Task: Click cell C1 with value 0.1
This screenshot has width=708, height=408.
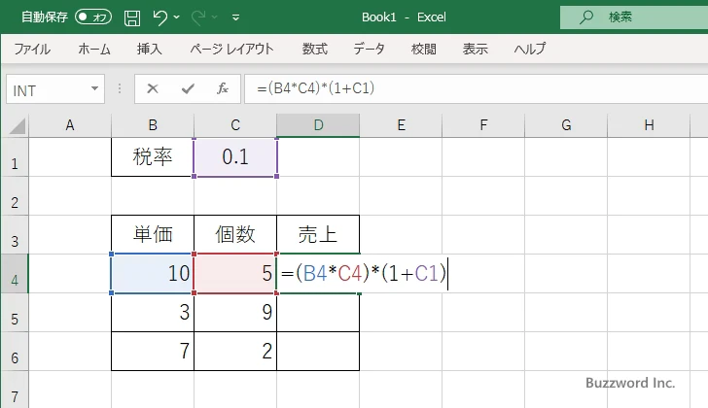Action: tap(235, 157)
